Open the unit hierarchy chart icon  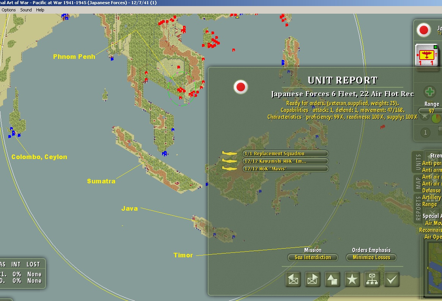tap(372, 279)
